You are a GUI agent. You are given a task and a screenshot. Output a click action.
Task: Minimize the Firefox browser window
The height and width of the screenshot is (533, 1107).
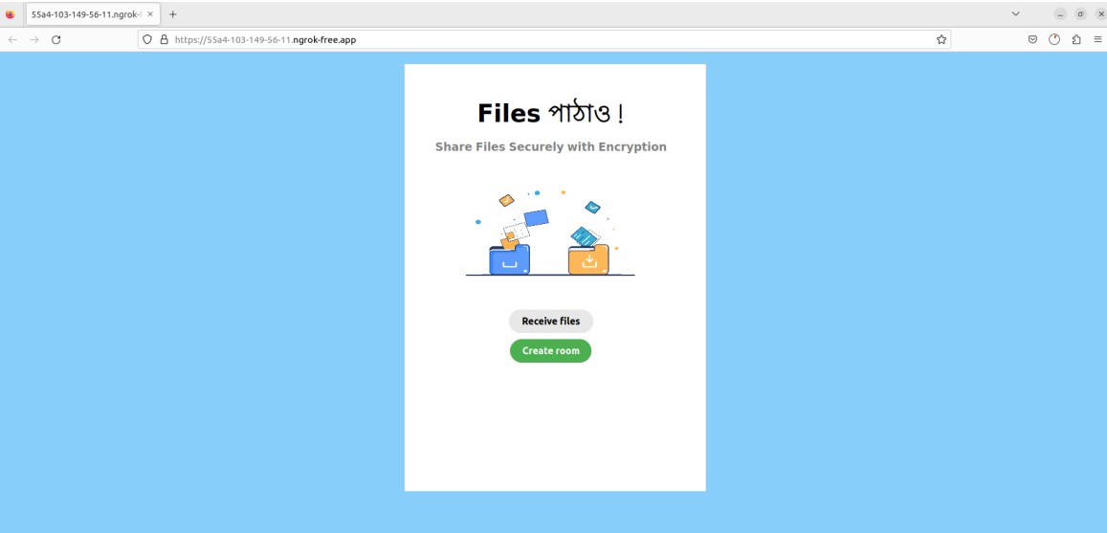click(x=1060, y=14)
